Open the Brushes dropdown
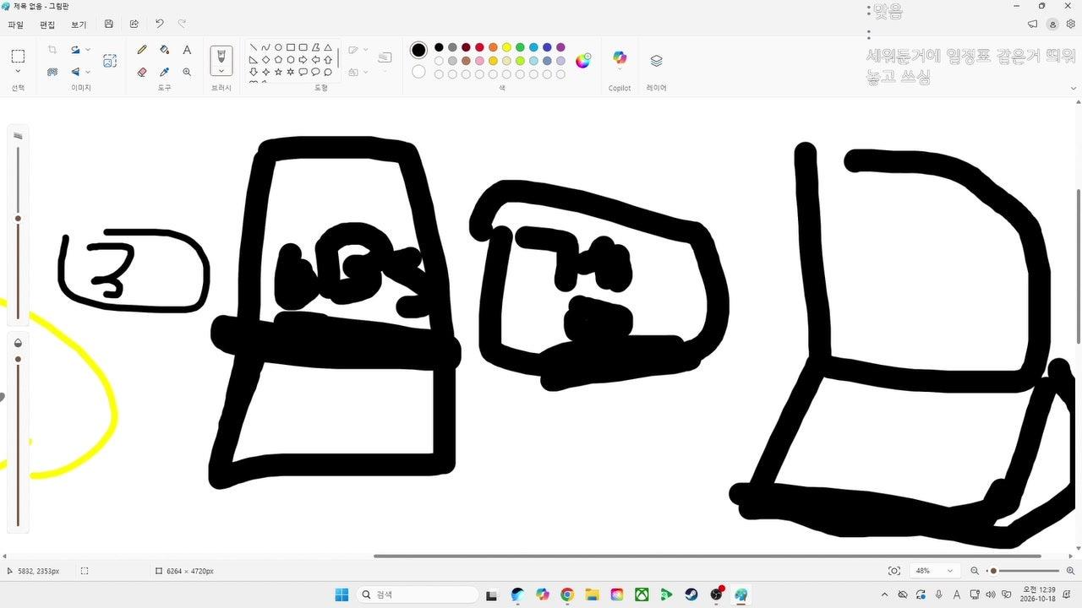The height and width of the screenshot is (608, 1082). point(221,72)
